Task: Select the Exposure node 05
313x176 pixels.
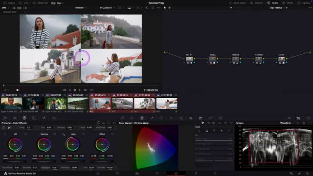Action: click(x=212, y=59)
